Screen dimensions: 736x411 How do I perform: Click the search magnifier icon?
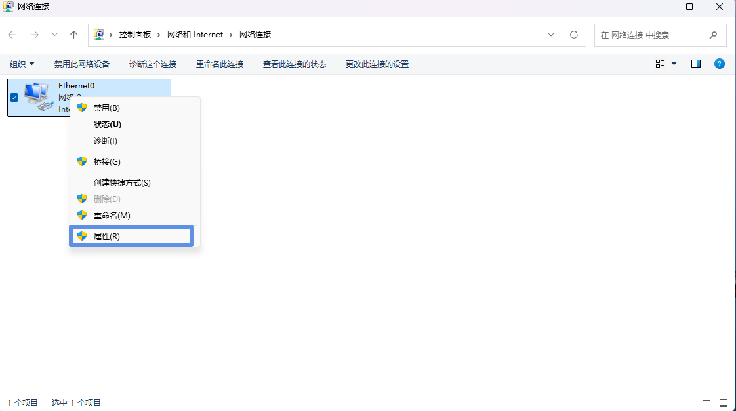coord(713,35)
